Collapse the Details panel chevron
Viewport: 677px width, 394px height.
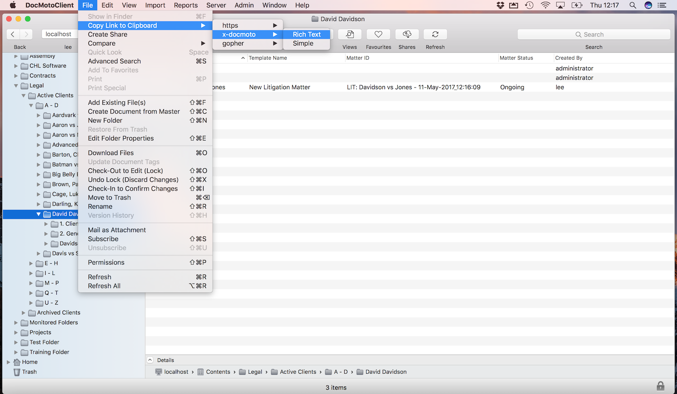pyautogui.click(x=150, y=360)
